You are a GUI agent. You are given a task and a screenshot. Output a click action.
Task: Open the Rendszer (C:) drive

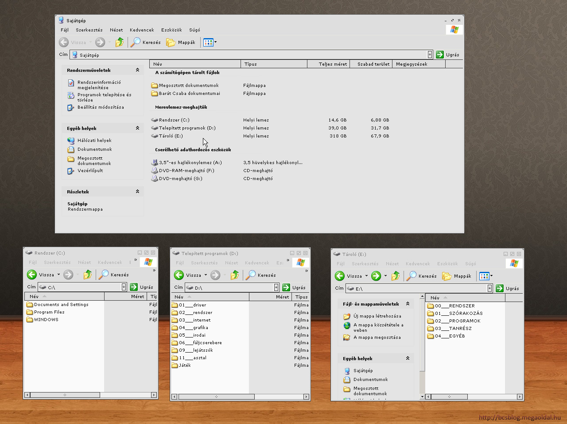[x=174, y=120]
